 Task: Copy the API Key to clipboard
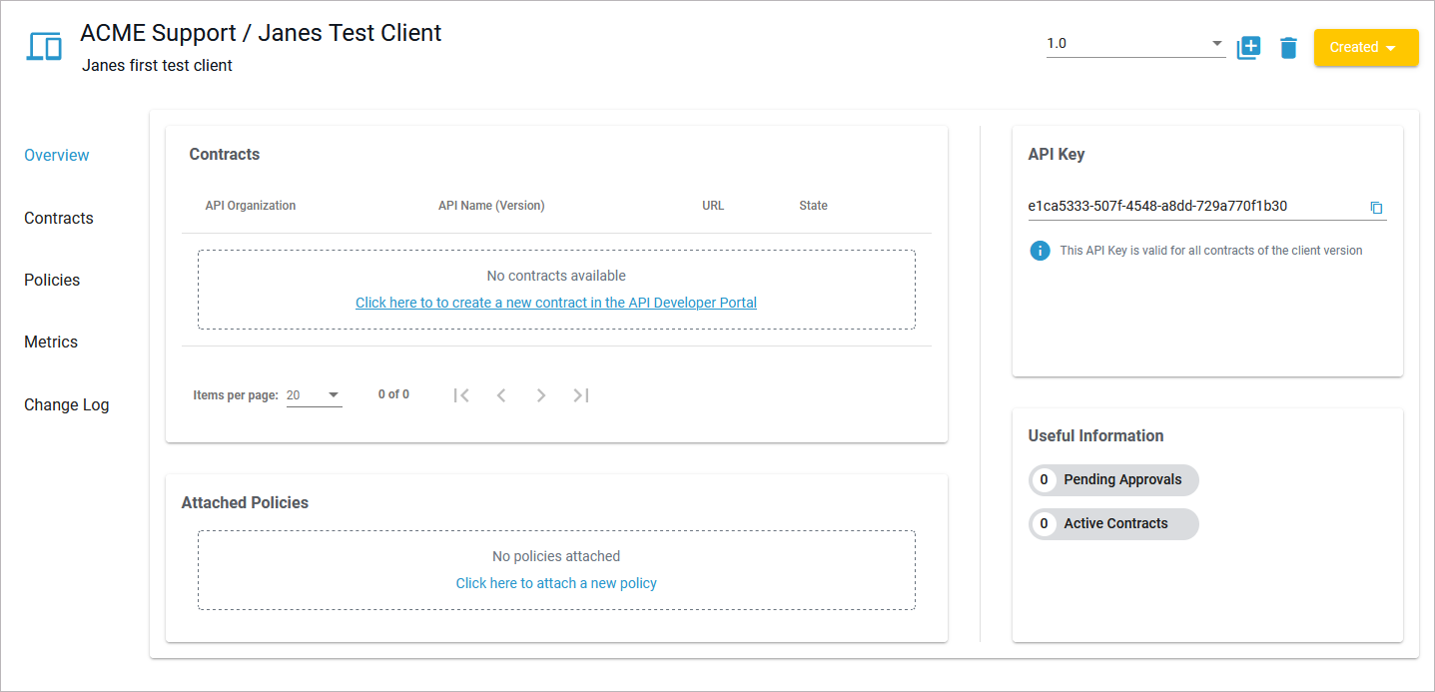pyautogui.click(x=1377, y=207)
